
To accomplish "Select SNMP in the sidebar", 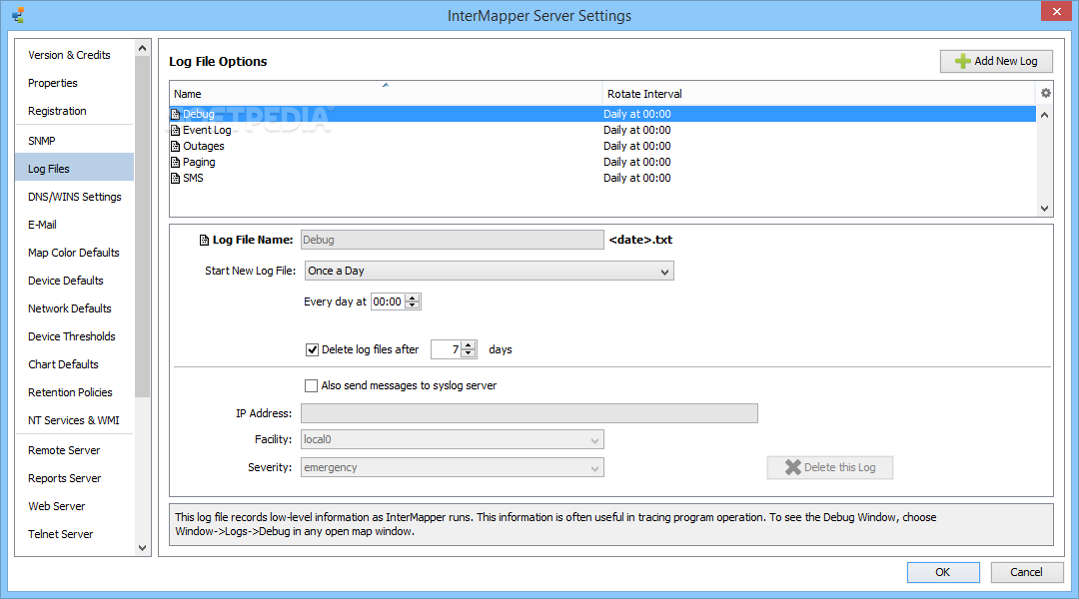I will pos(41,141).
